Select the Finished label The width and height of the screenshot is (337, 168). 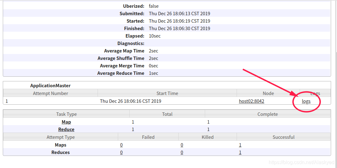(x=134, y=29)
